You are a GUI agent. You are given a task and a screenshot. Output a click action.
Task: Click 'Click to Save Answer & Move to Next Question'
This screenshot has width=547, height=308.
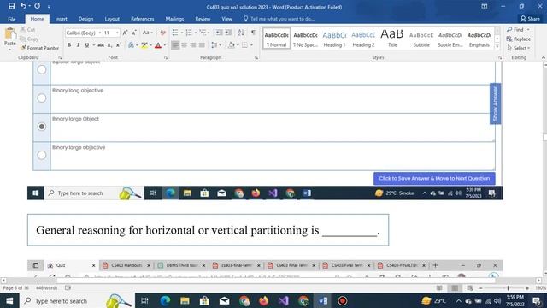(434, 179)
